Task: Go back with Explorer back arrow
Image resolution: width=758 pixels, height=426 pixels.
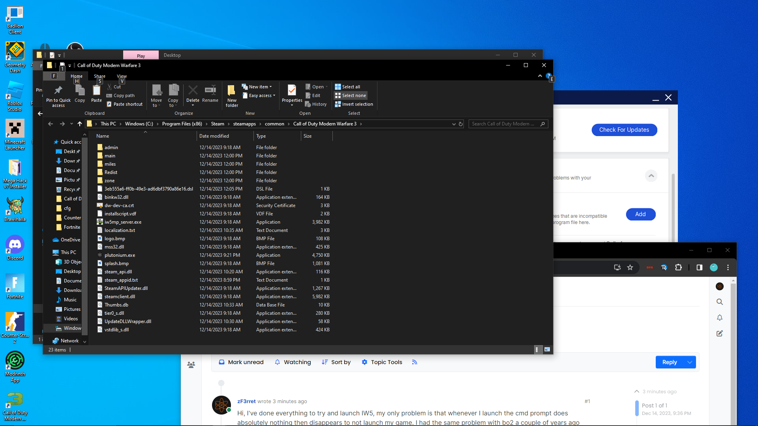Action: 51,124
